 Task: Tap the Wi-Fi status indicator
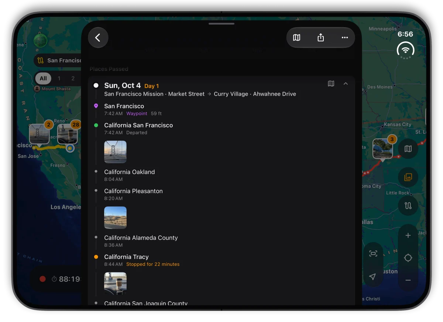pyautogui.click(x=405, y=49)
